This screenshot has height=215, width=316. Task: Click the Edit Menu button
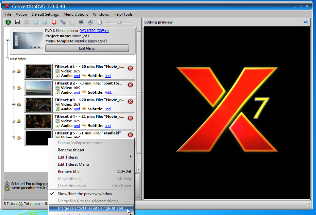pos(87,48)
